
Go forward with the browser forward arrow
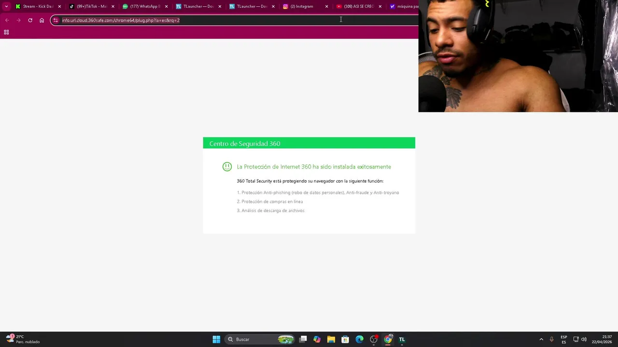pos(18,20)
